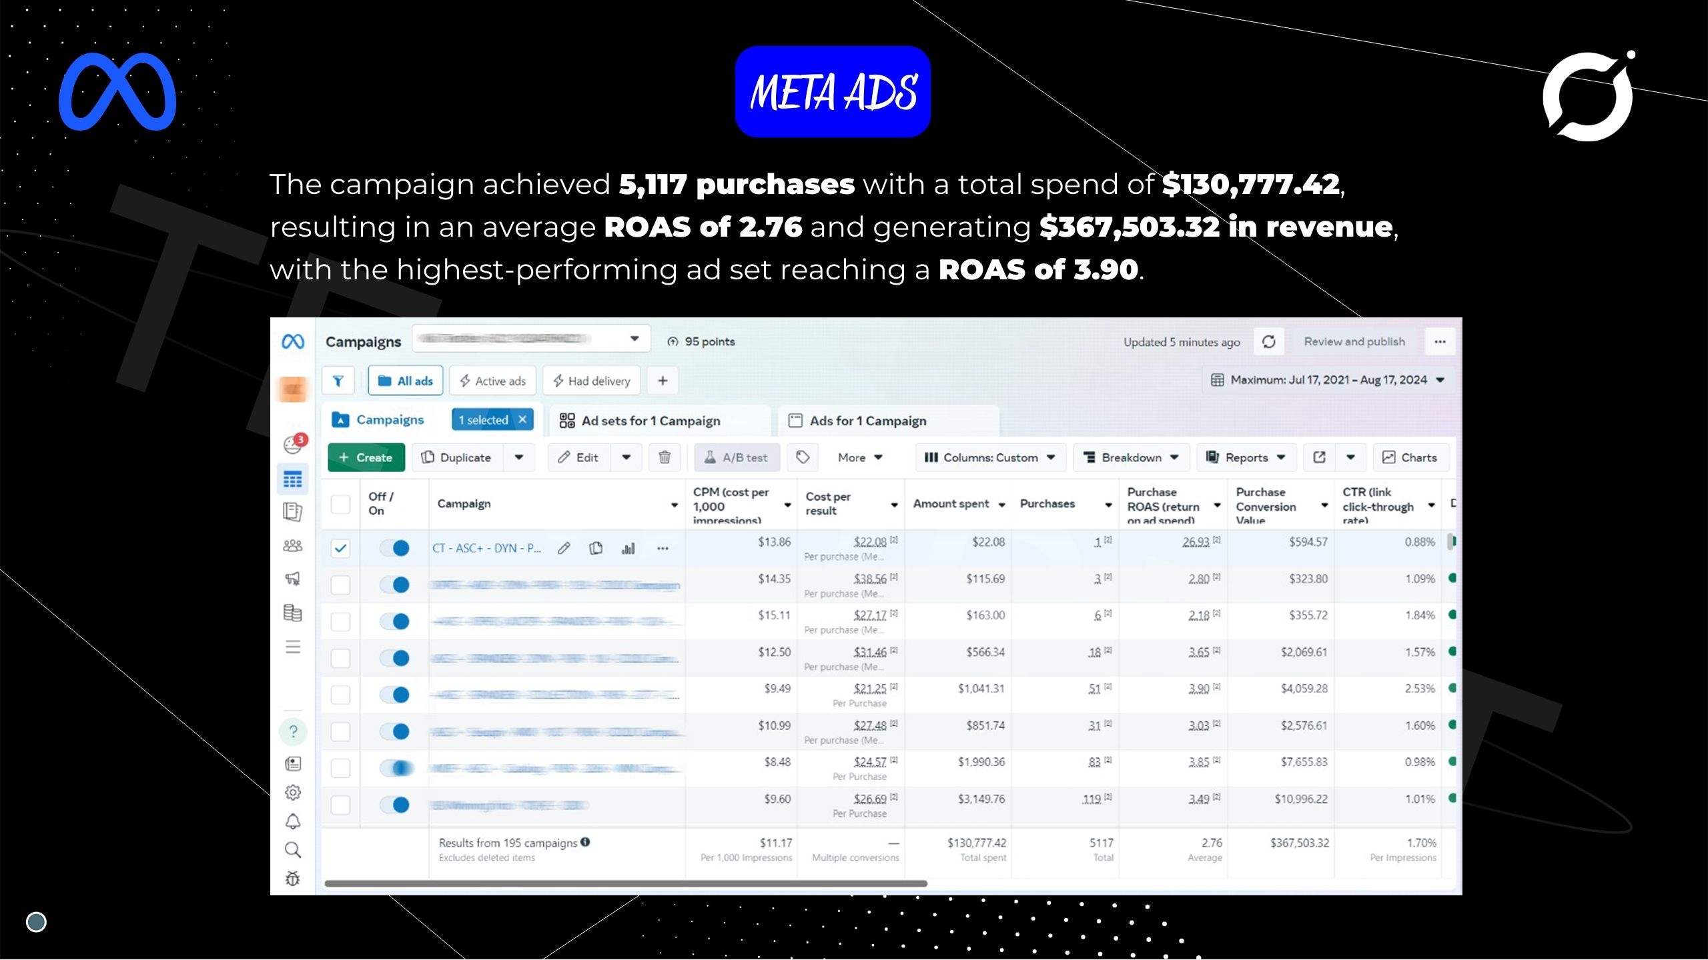Expand the export options dropdown arrow
Viewport: 1708px width, 960px height.
point(1350,457)
